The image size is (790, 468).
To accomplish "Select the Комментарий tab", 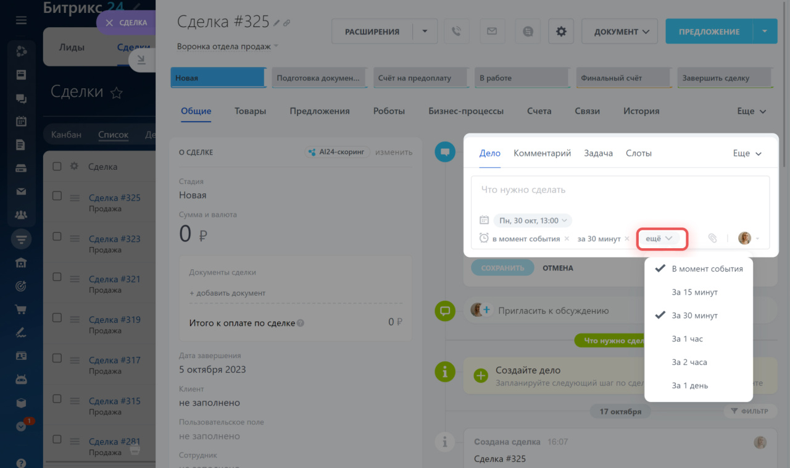I will pyautogui.click(x=542, y=153).
